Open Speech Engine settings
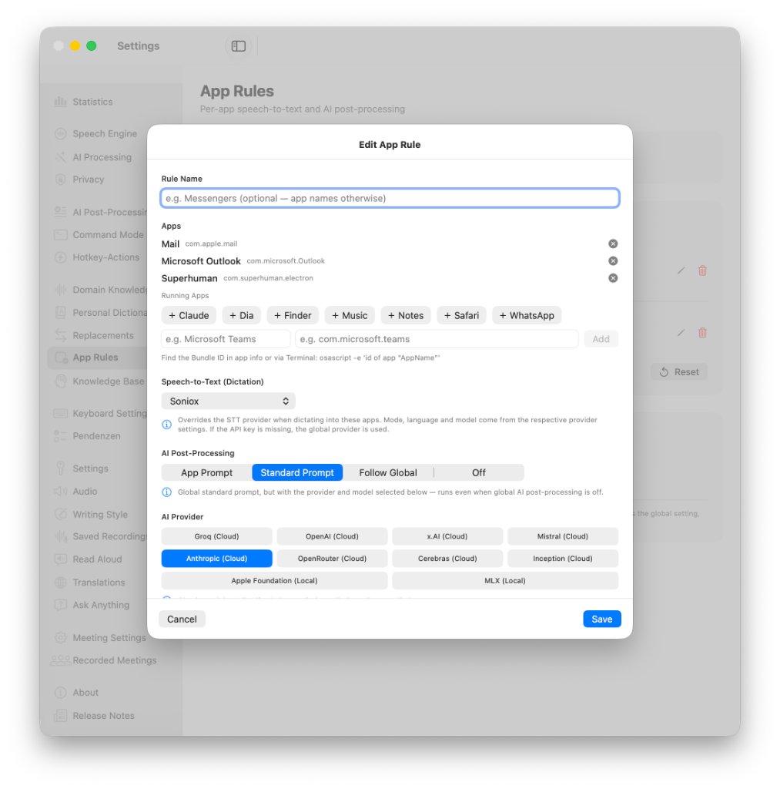780x789 pixels. tap(105, 133)
